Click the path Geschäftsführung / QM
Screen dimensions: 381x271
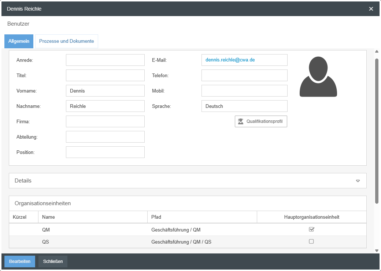[x=176, y=230]
